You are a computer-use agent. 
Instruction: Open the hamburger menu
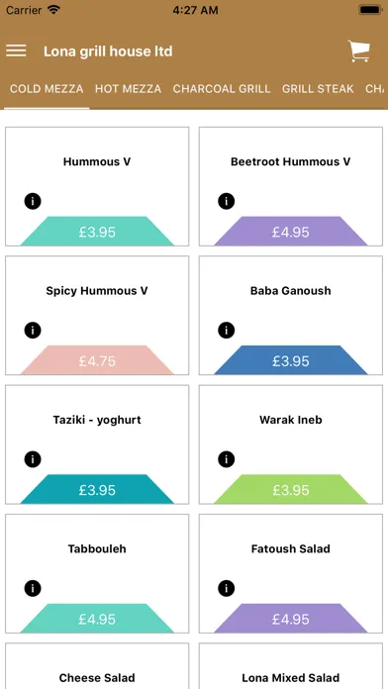[x=16, y=50]
